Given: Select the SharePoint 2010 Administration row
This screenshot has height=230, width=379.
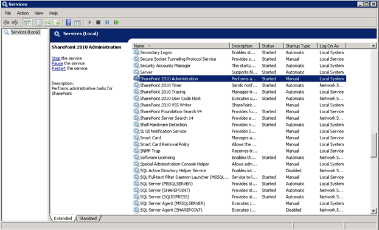Looking at the screenshot, I should coord(240,78).
